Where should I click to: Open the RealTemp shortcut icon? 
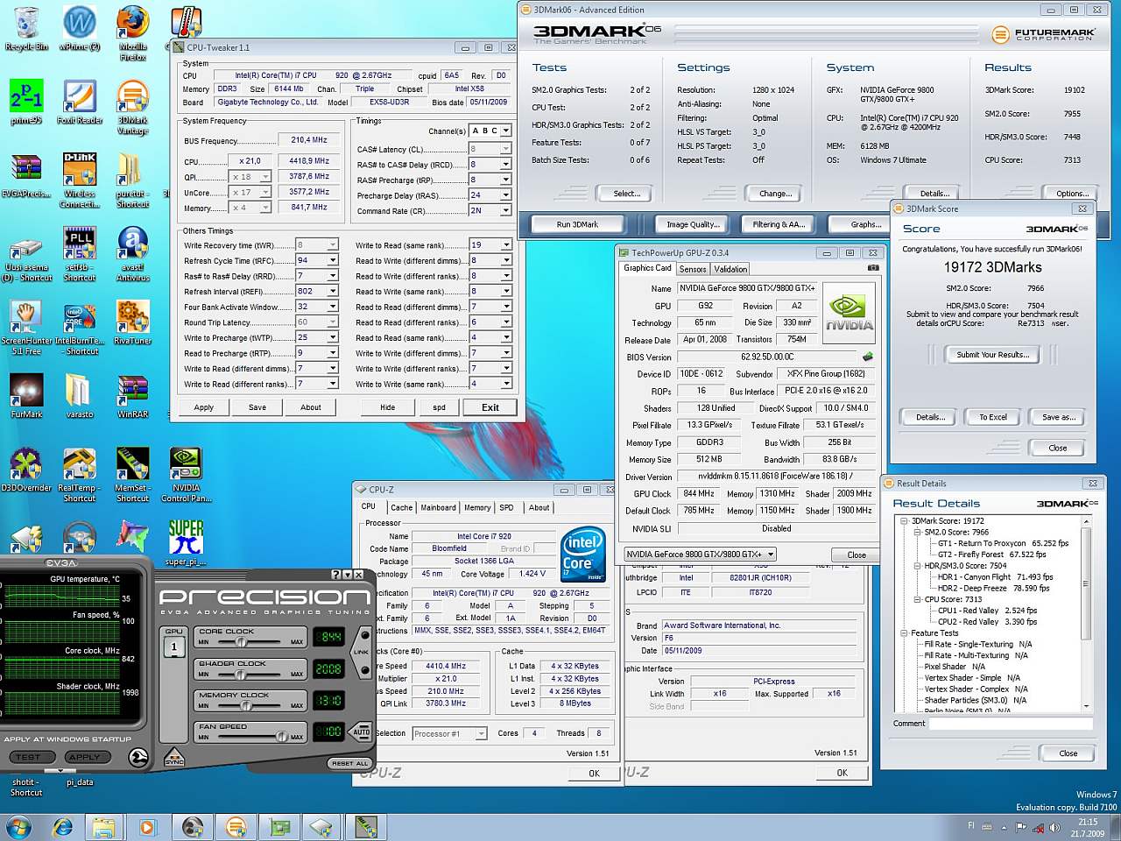click(x=80, y=475)
